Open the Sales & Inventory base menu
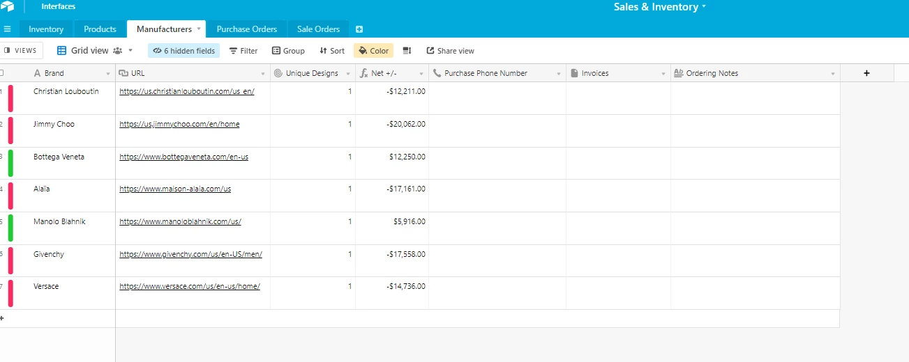This screenshot has height=362, width=909. pos(660,7)
